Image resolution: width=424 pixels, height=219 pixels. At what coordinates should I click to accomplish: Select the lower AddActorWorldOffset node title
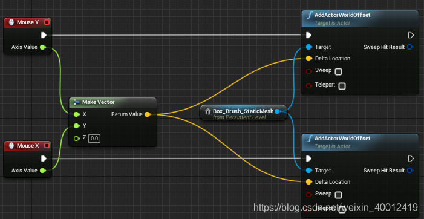pos(342,139)
